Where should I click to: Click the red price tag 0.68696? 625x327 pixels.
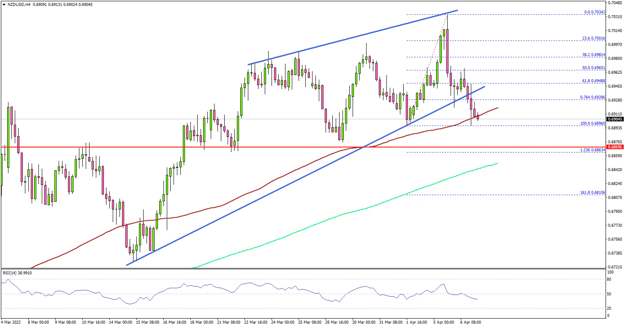[615, 147]
